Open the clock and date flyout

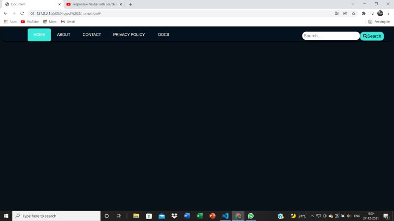(x=371, y=216)
